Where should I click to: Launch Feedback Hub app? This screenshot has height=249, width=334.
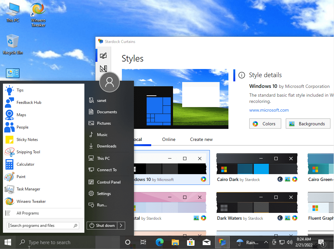pos(44,103)
